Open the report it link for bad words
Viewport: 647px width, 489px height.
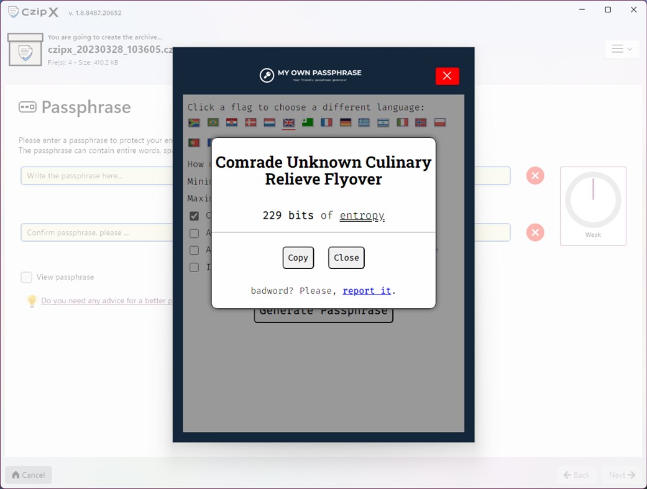(x=367, y=290)
